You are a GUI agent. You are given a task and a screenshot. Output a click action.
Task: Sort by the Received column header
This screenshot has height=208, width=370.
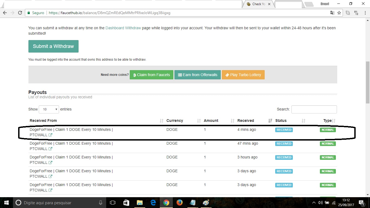tap(255, 121)
